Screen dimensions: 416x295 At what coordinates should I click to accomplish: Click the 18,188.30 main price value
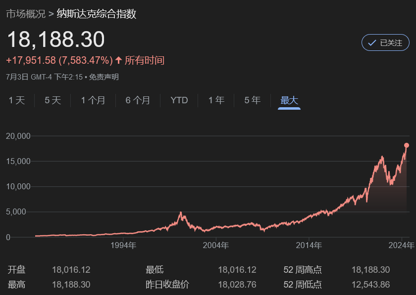[x=56, y=40]
